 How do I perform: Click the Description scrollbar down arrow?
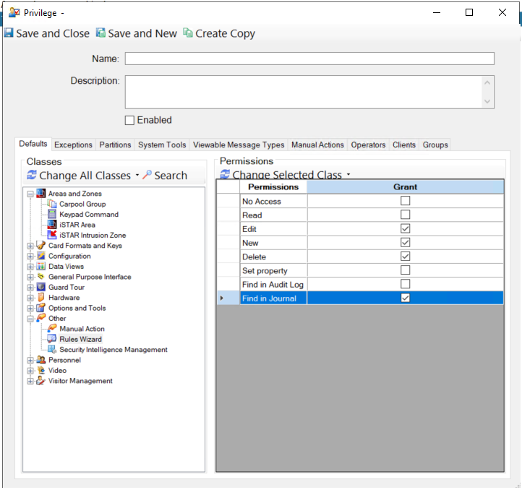pos(487,102)
